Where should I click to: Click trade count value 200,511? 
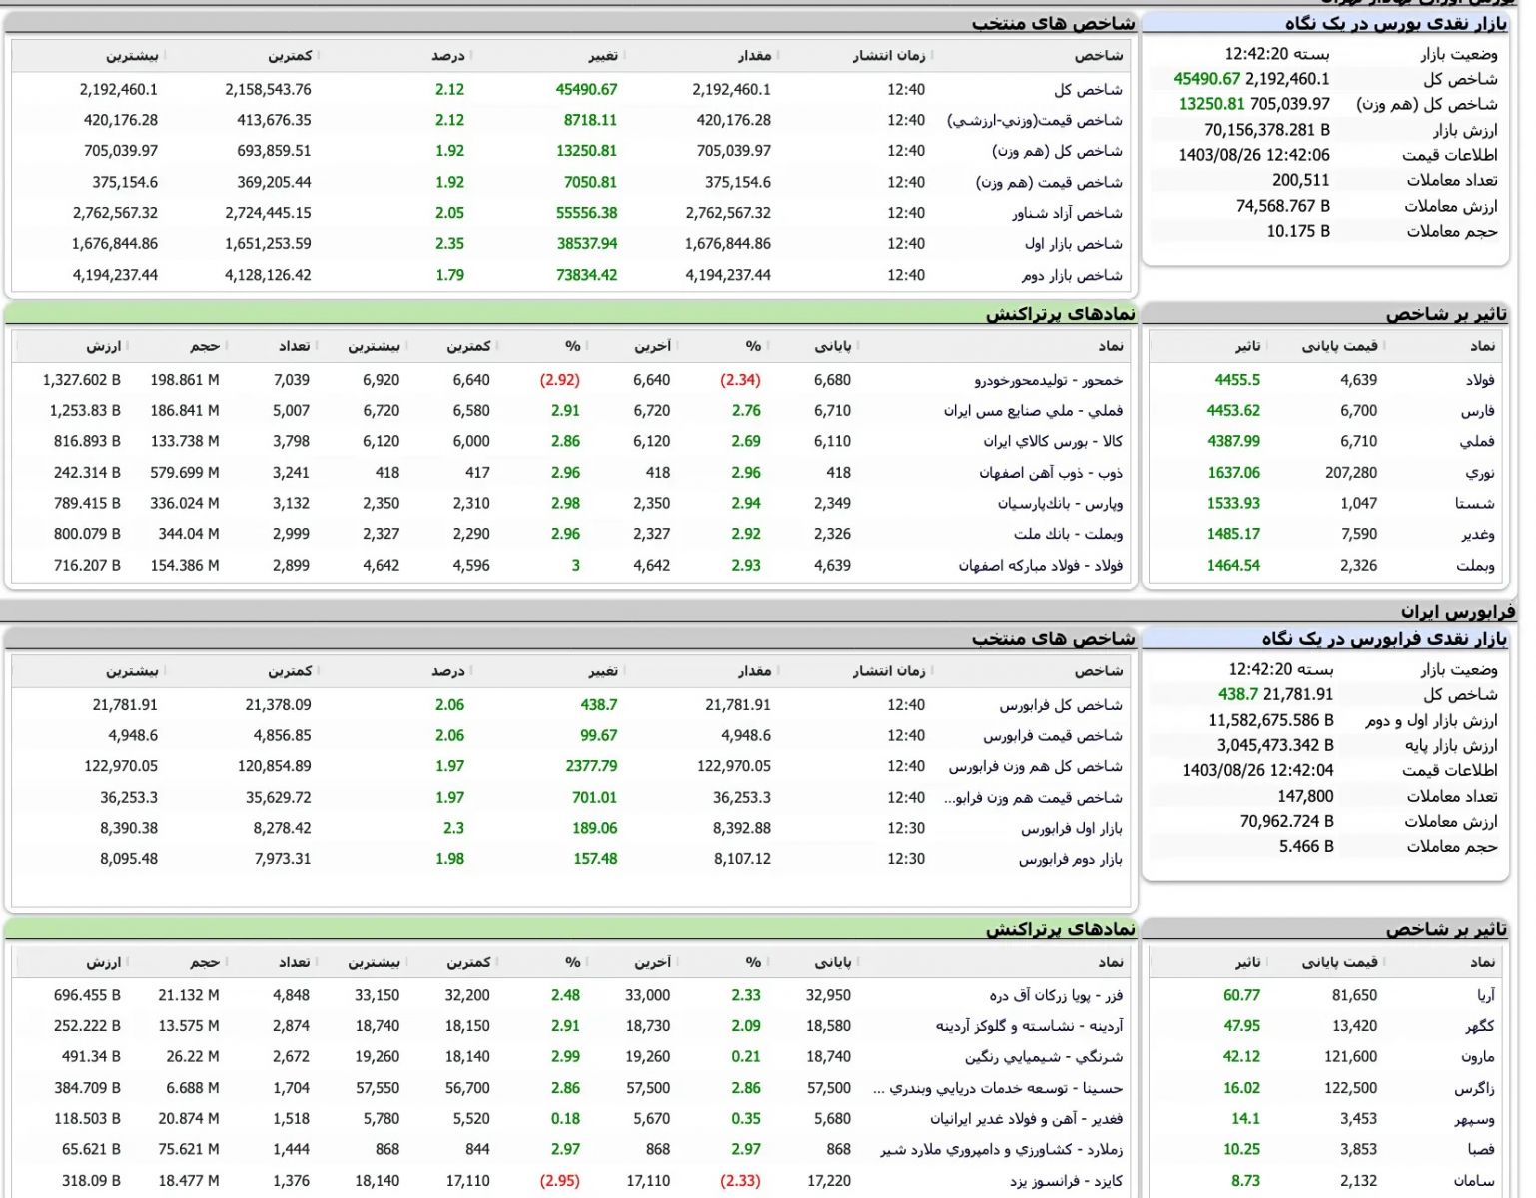point(1301,180)
